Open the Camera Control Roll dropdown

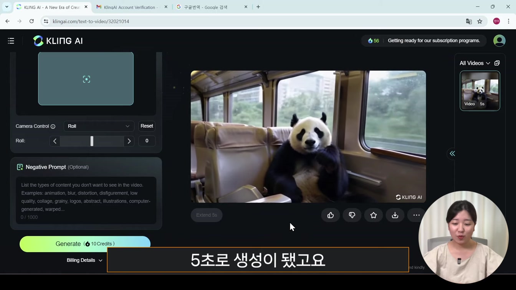(99, 126)
